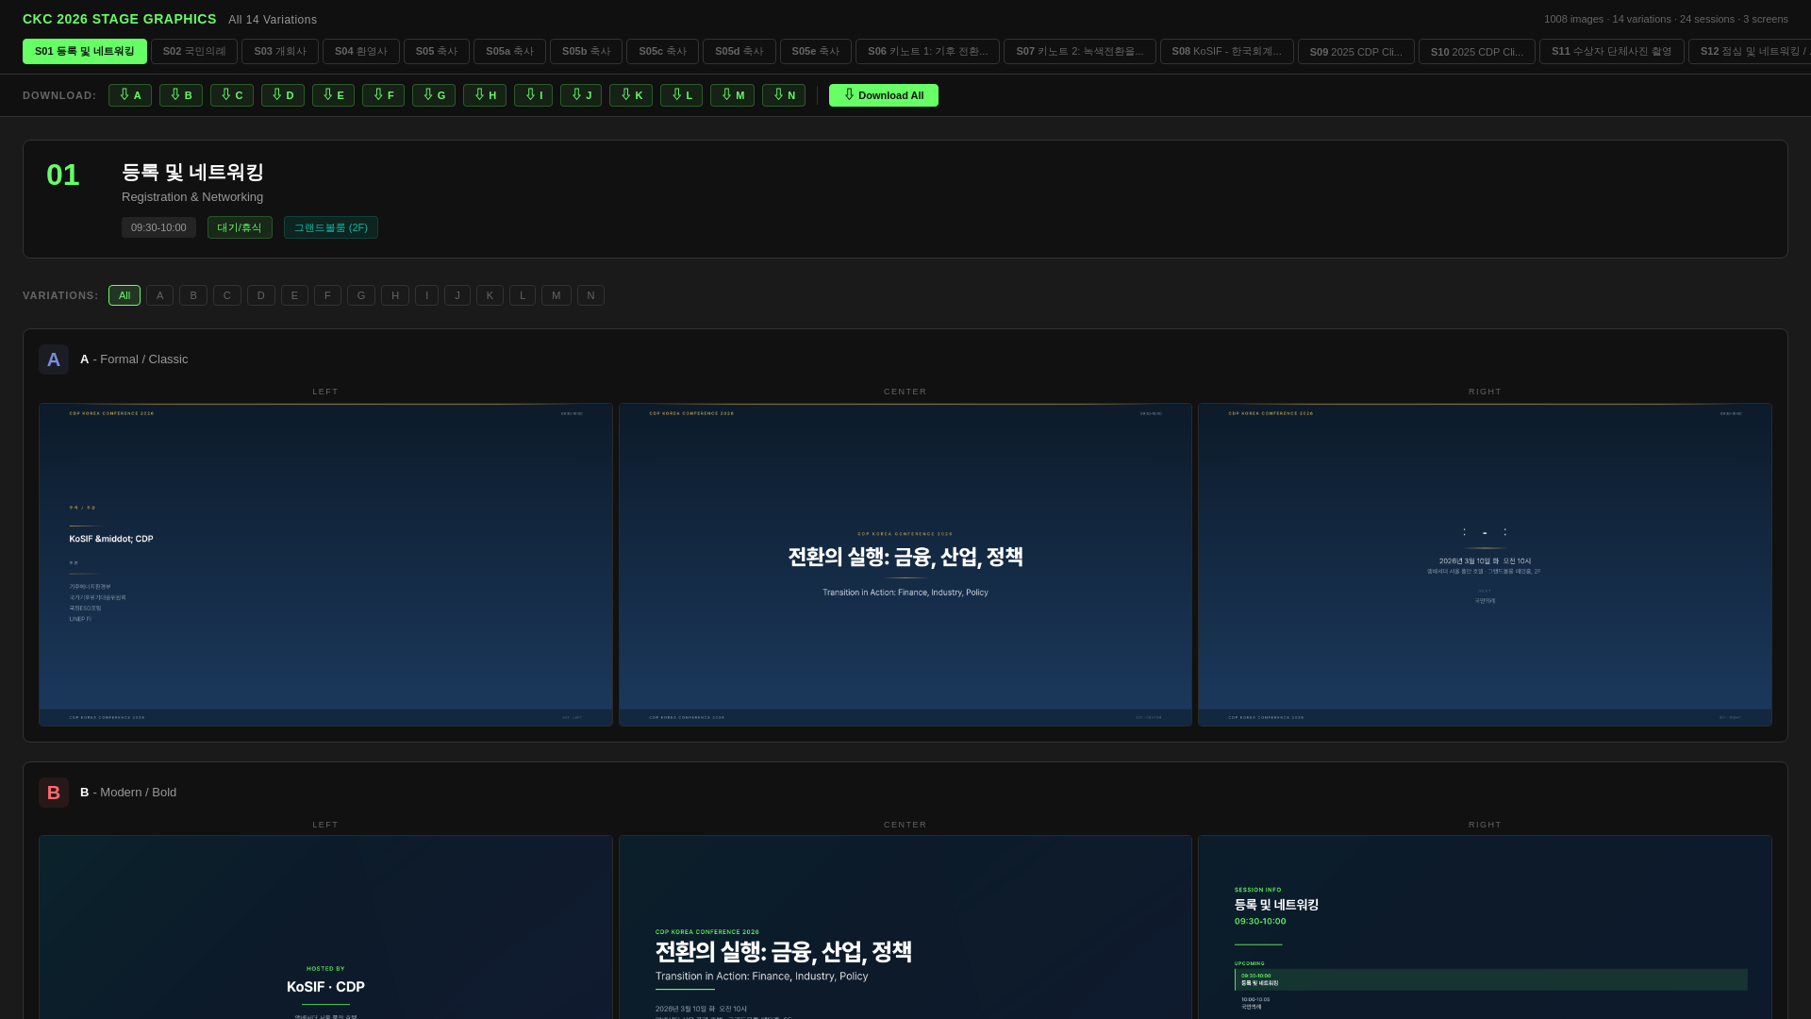Download variation F graphics

383,95
